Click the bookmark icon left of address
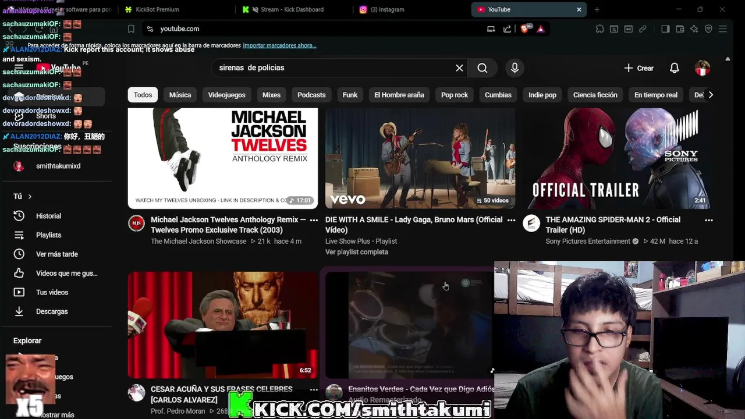745x419 pixels. [x=131, y=29]
